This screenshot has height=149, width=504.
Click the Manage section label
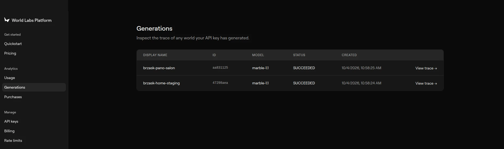coord(10,112)
